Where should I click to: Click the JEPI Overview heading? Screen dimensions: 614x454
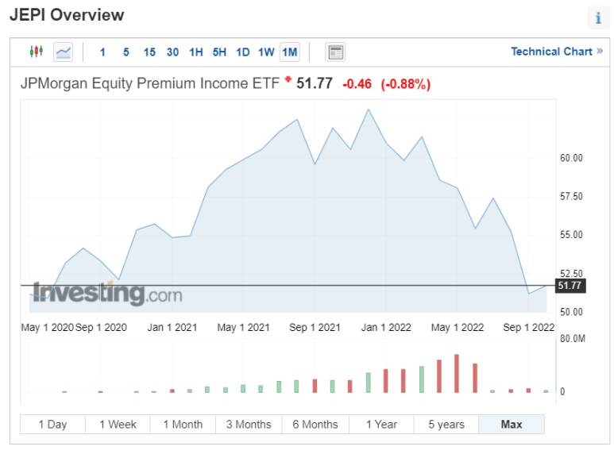[x=67, y=15]
